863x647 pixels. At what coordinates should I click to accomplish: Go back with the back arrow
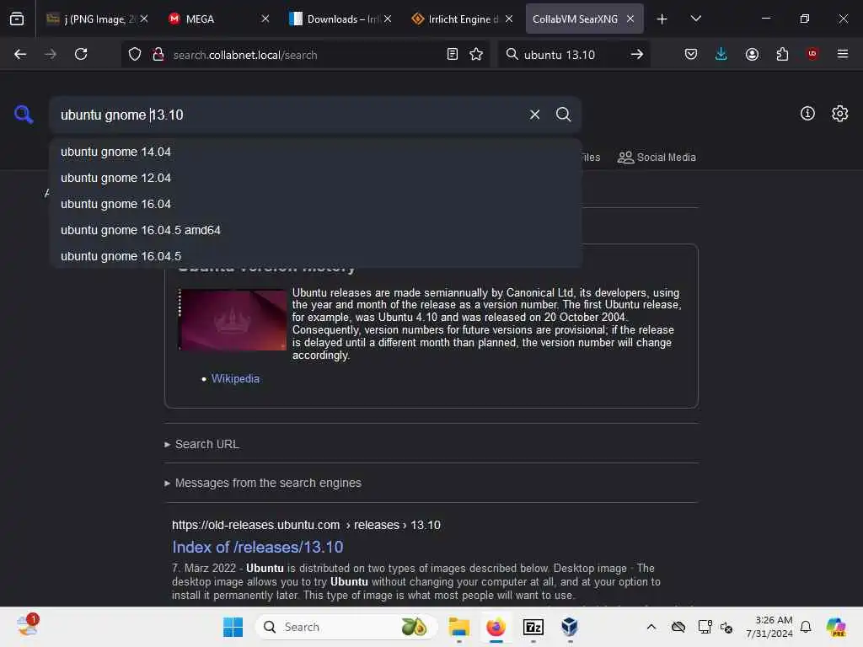point(20,54)
